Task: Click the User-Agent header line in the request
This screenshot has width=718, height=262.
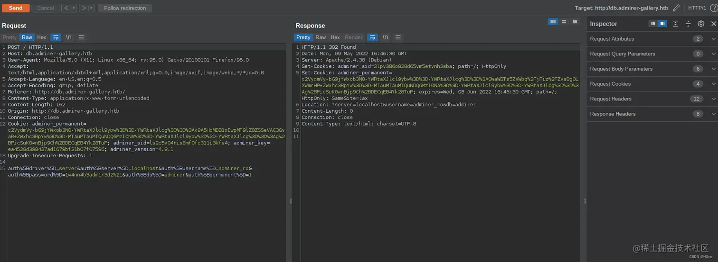Action: click(128, 60)
